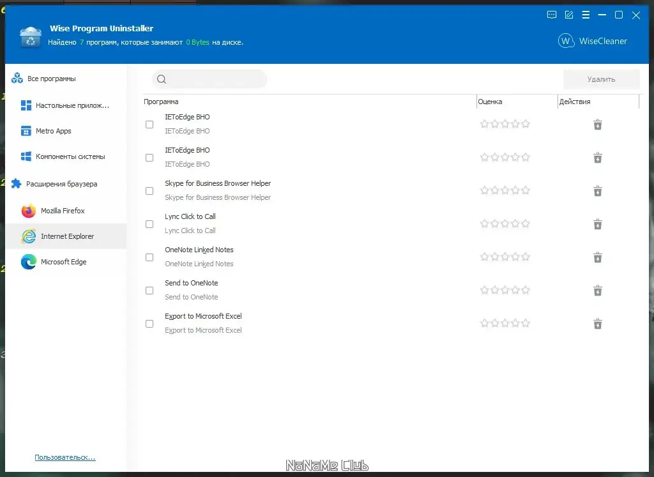Click the Действия column header
The image size is (654, 477).
[x=598, y=102]
